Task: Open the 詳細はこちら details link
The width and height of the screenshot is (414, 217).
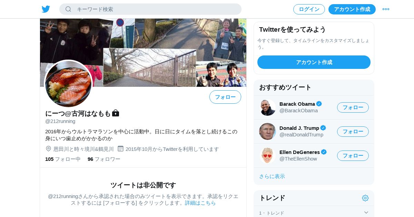Action: point(200,203)
